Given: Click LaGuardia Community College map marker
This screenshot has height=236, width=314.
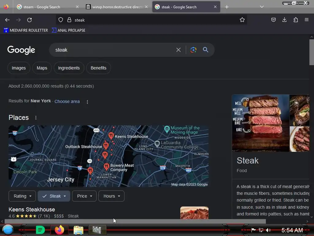Looking at the screenshot, I should coord(157,144).
